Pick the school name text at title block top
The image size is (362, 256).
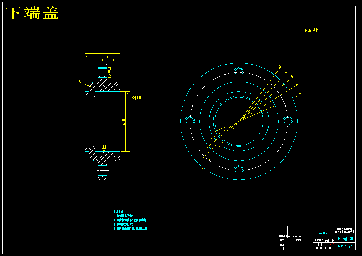pyautogui.click(x=345, y=230)
